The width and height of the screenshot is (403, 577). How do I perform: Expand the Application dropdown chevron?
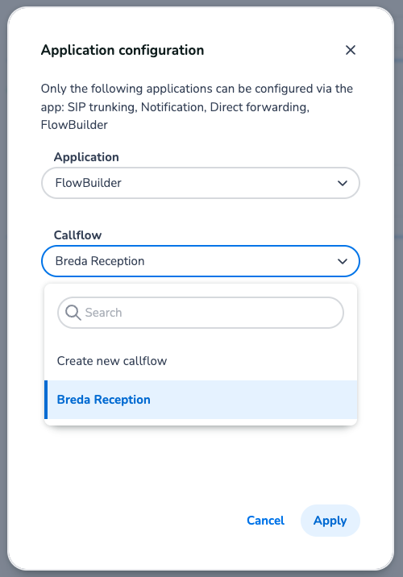343,183
